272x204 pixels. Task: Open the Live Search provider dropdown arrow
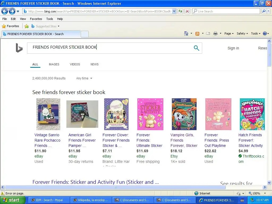coord(268,11)
